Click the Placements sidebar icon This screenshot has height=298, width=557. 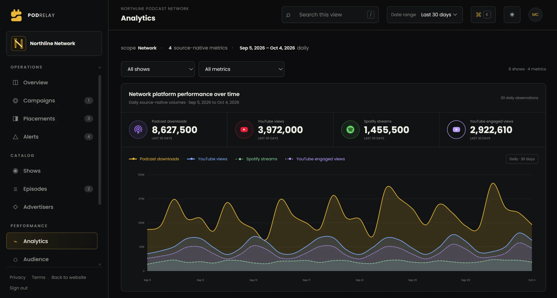point(16,119)
